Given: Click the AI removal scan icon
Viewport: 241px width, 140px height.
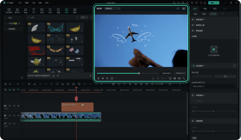Looking at the screenshot, I should [214, 49].
